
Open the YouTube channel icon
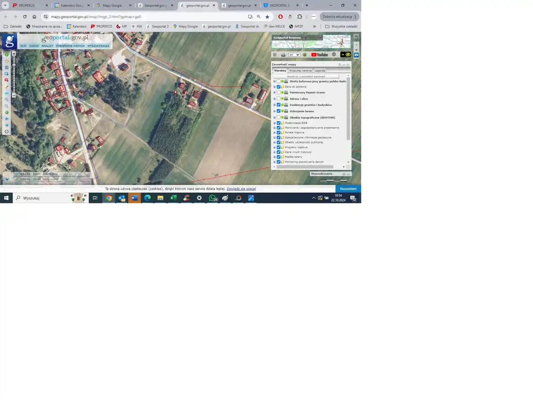click(319, 55)
